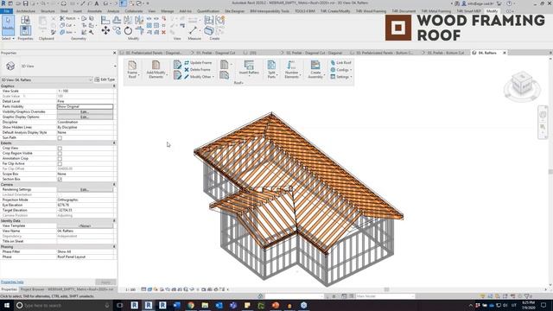Click Insert Rafters tool icon
553x311 pixels.
pyautogui.click(x=249, y=66)
